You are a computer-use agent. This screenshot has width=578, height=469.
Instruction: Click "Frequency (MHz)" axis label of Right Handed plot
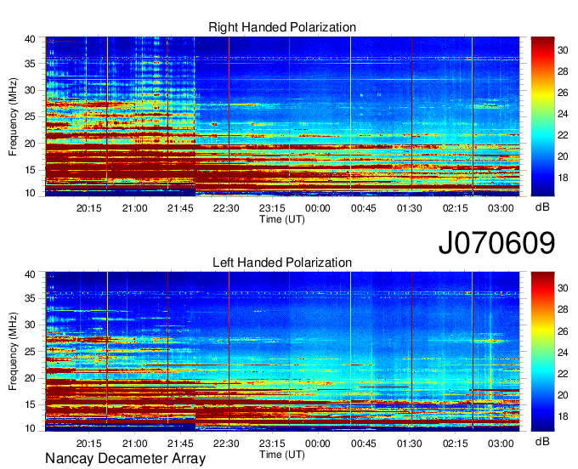[x=13, y=116]
